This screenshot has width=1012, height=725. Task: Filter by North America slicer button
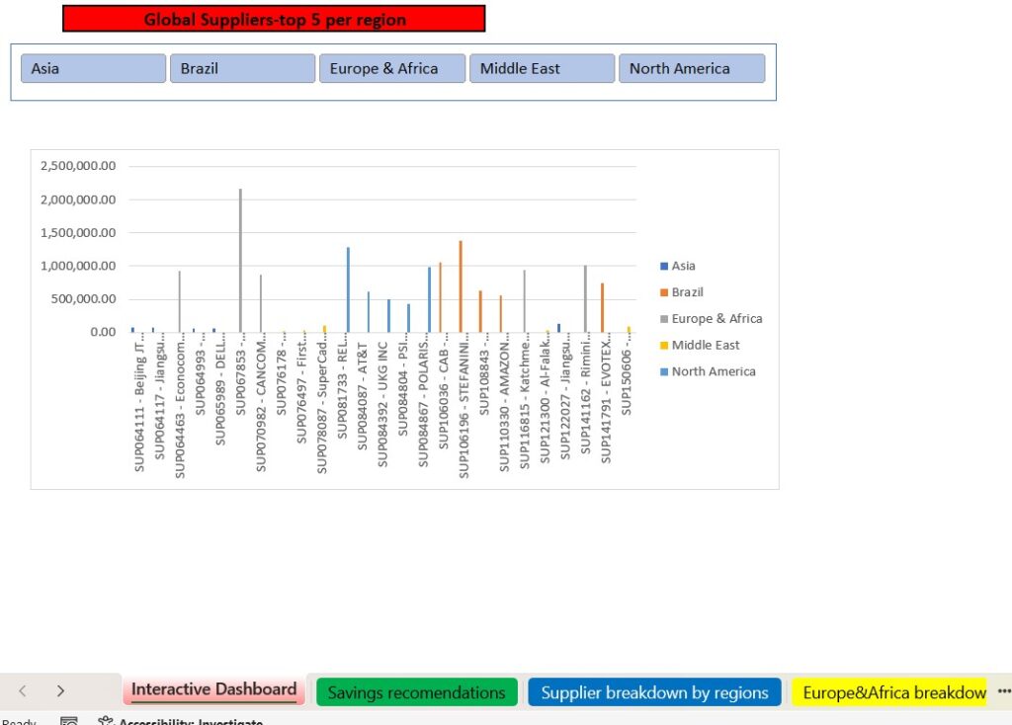coord(691,69)
